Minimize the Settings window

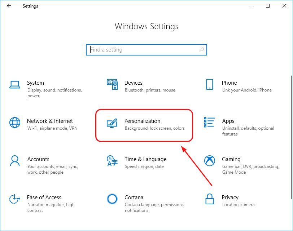[x=251, y=6]
